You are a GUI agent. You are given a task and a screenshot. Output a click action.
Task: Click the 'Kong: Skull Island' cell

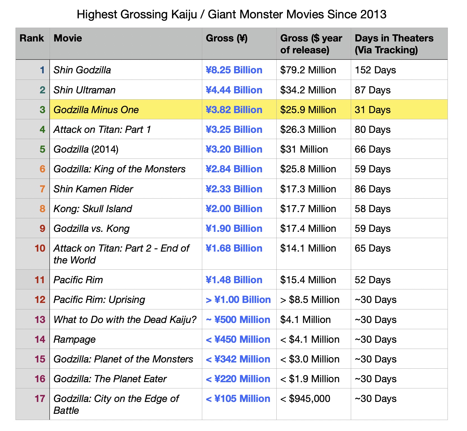tap(126, 208)
